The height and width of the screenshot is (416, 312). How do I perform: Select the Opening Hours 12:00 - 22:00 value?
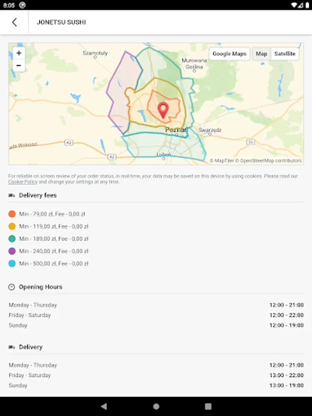point(287,315)
